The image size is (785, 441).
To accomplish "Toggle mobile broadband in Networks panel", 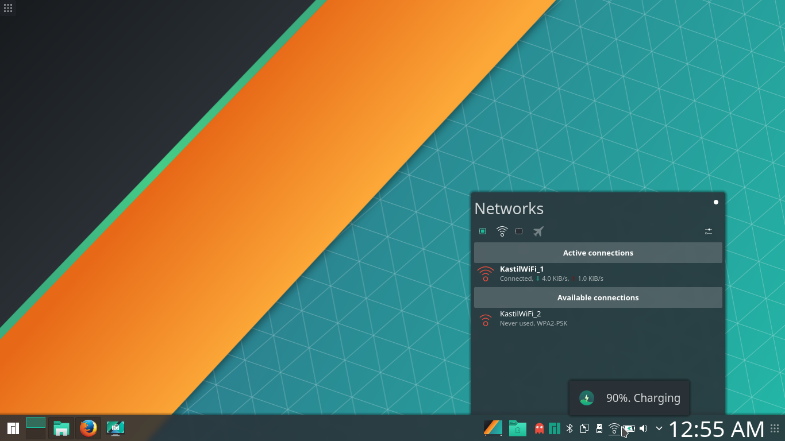I will (x=519, y=231).
